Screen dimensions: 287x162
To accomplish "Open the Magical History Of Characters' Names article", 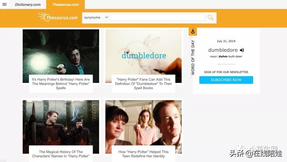I will coord(61,154).
